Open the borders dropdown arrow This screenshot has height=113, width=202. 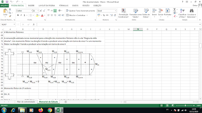33,15
